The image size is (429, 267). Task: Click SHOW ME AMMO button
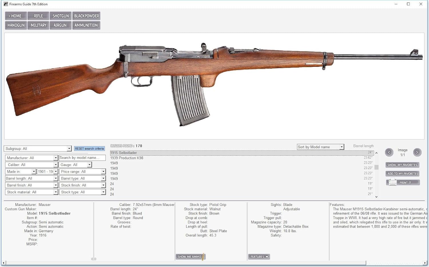pyautogui.click(x=190, y=257)
